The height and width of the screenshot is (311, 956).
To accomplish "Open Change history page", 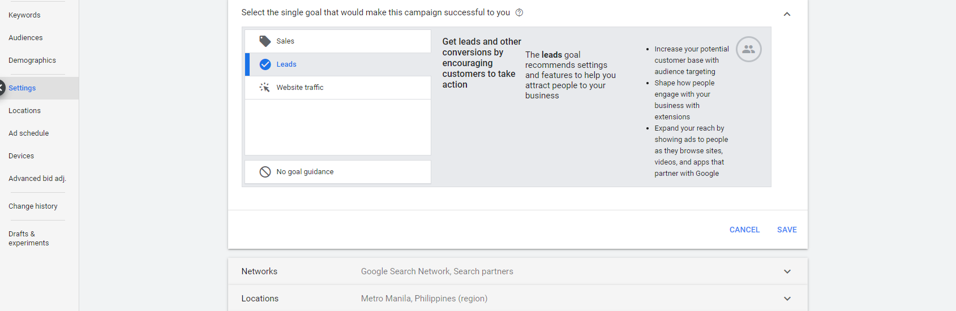I will 33,206.
